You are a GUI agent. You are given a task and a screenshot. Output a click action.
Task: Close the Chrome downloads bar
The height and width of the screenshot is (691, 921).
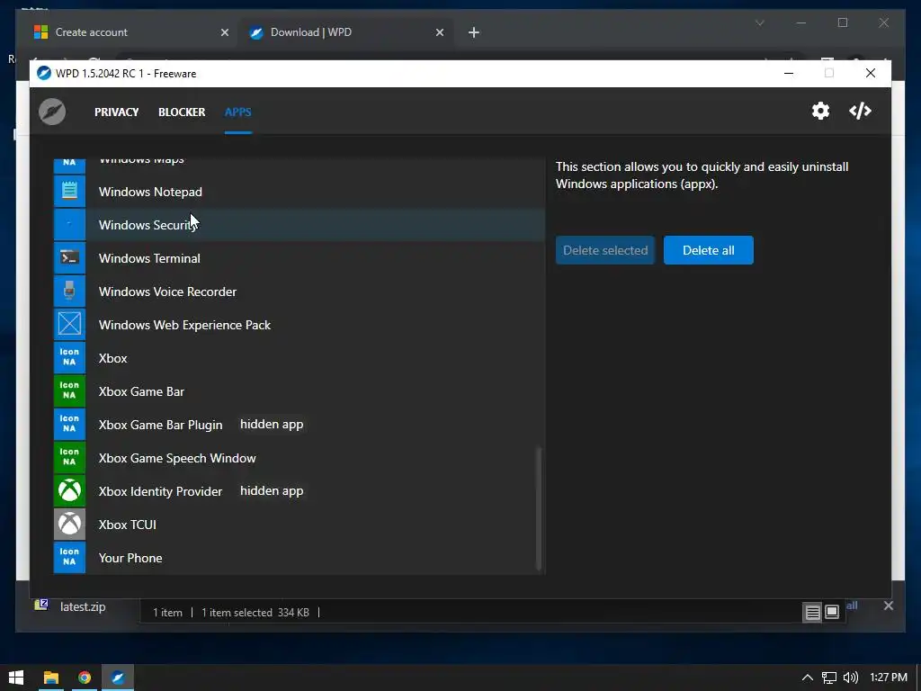[x=888, y=606]
